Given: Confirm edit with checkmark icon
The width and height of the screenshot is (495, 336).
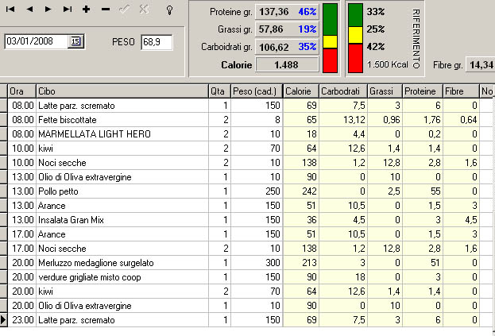Looking at the screenshot, I should tap(125, 10).
